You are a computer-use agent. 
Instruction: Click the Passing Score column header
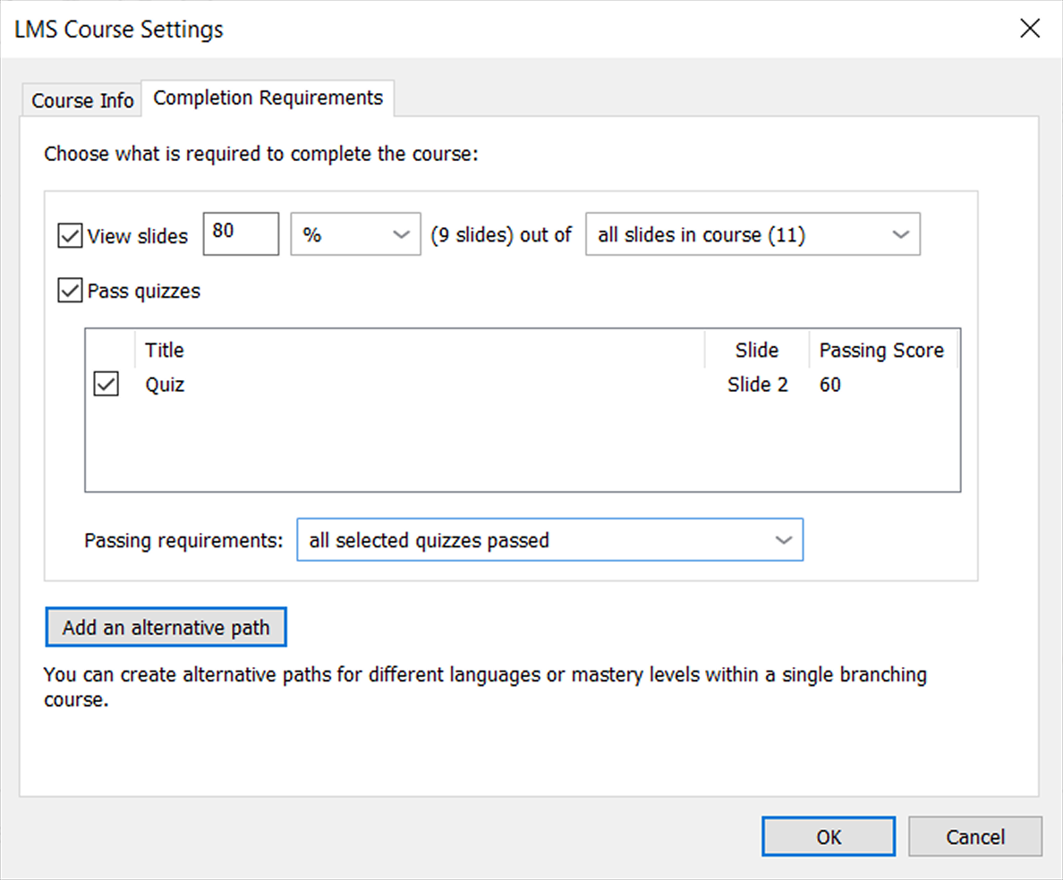pos(881,350)
